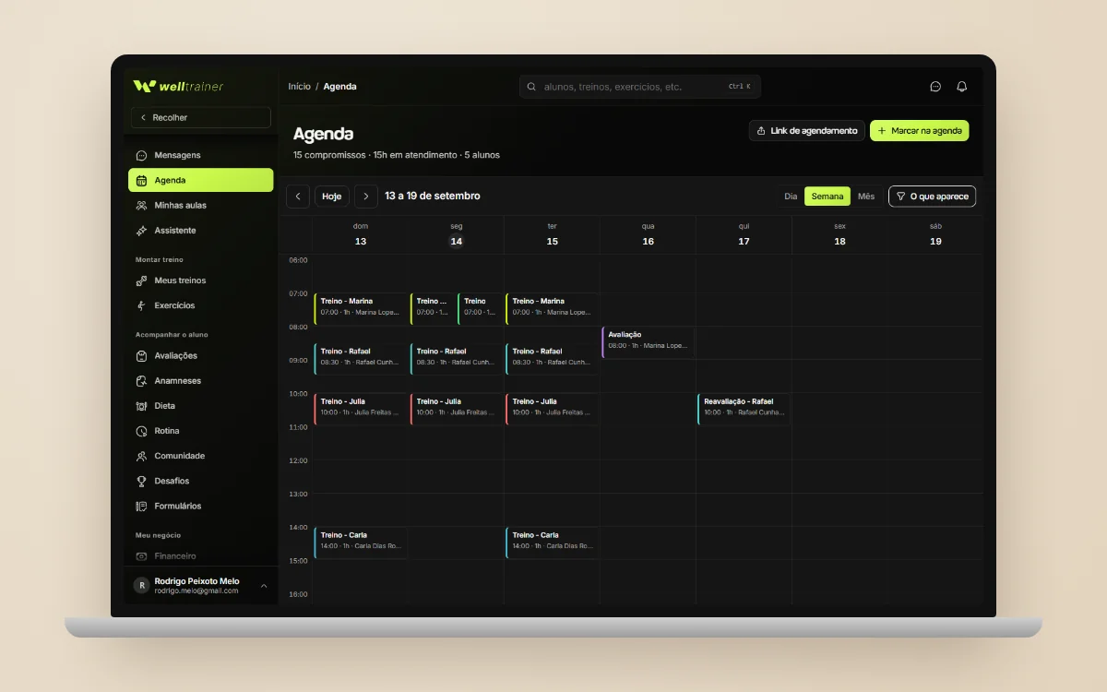1107x692 pixels.
Task: Select the ter 15 day header
Action: point(553,234)
